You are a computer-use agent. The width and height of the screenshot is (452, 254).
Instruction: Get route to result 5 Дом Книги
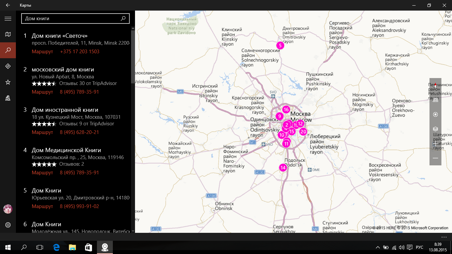coord(42,206)
